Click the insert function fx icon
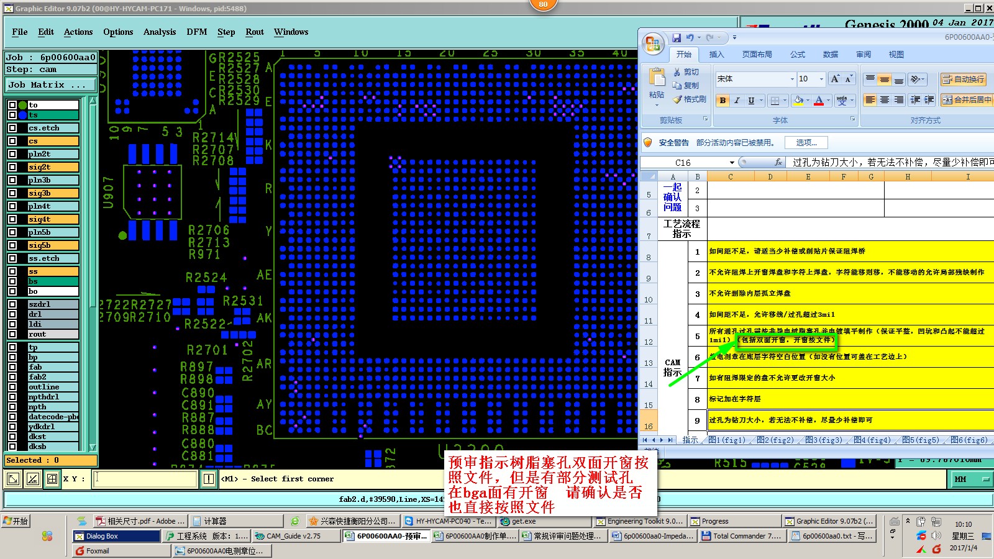Image resolution: width=994 pixels, height=559 pixels. click(778, 162)
